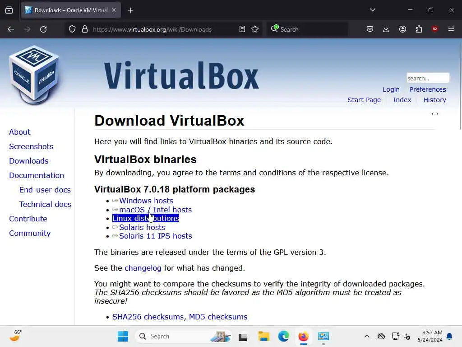Open About in the sidebar
This screenshot has height=347, width=462.
tap(19, 132)
